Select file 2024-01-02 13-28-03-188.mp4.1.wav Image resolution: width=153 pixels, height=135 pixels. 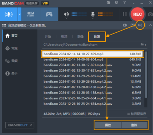point(92,93)
